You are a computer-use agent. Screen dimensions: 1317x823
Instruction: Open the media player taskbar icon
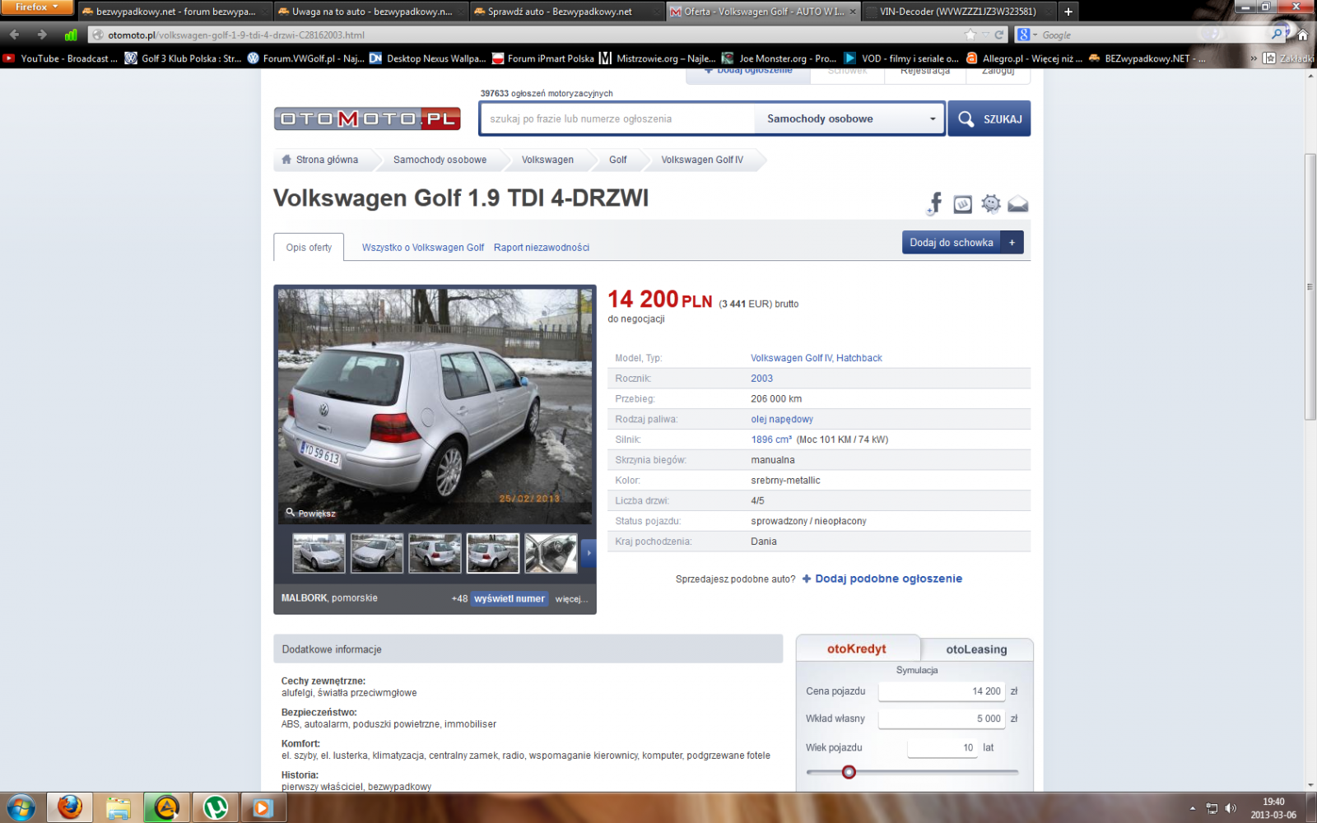coord(263,808)
